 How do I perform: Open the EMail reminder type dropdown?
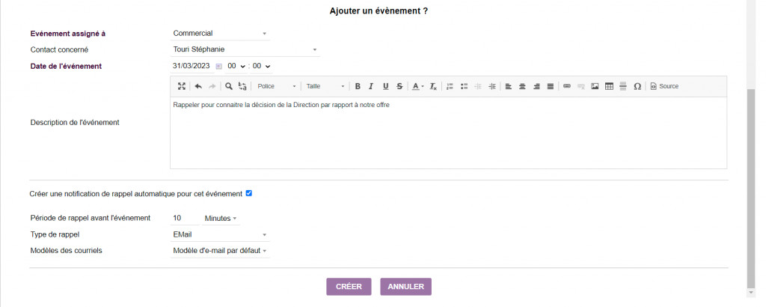[220, 234]
